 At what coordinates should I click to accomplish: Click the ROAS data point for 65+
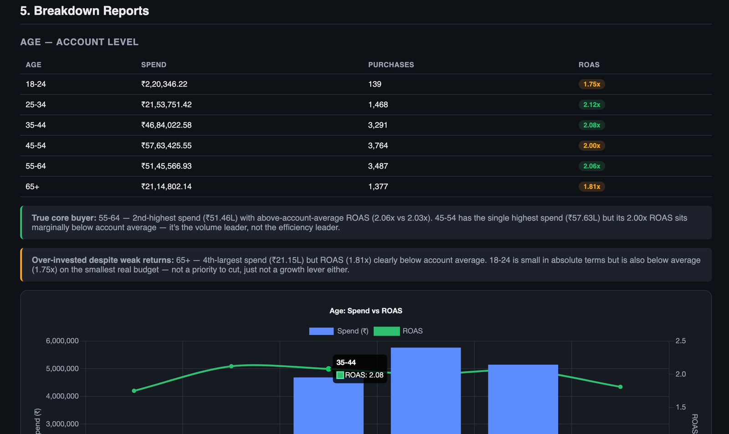(x=620, y=387)
